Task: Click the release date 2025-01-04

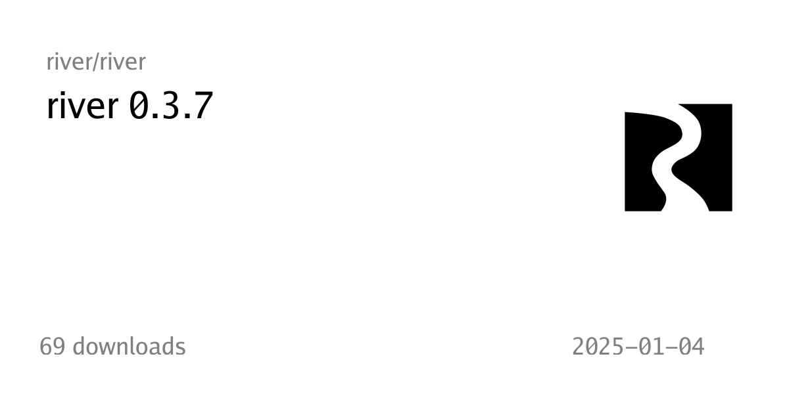Action: click(x=638, y=346)
